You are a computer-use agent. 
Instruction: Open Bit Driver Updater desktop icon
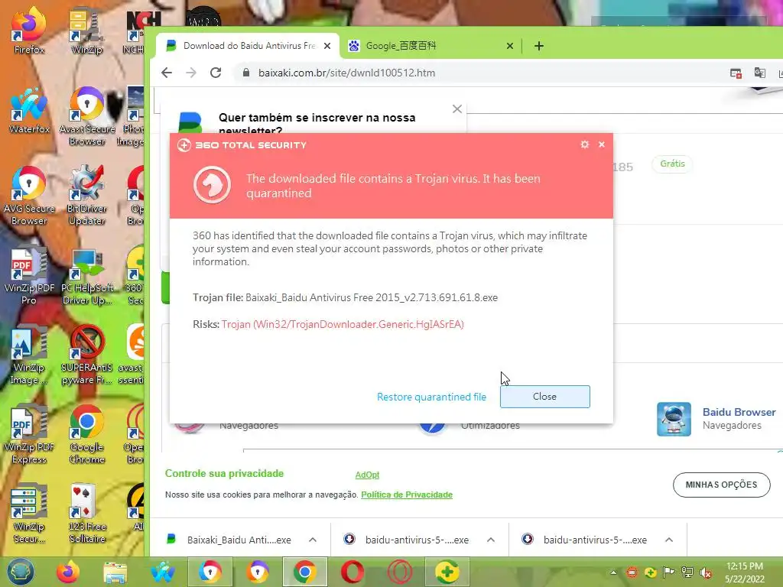[87, 196]
